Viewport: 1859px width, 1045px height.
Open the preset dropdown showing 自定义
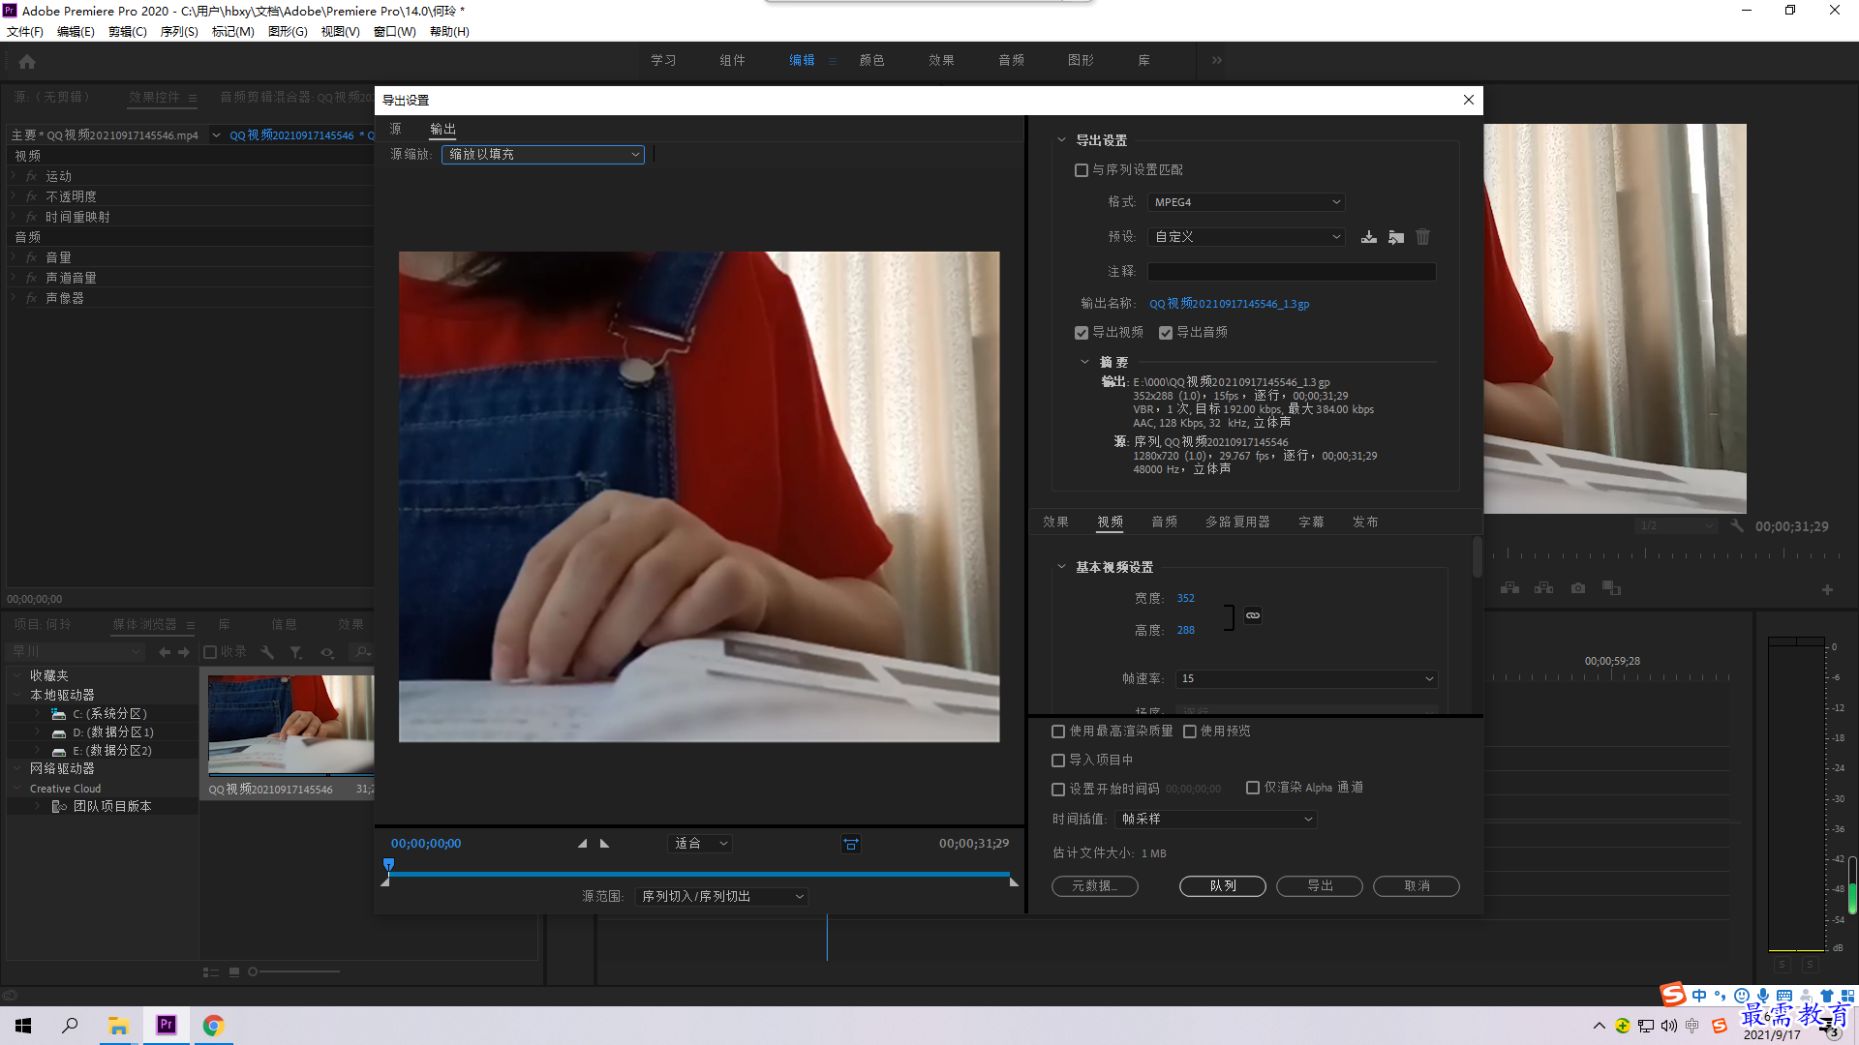coord(1247,237)
